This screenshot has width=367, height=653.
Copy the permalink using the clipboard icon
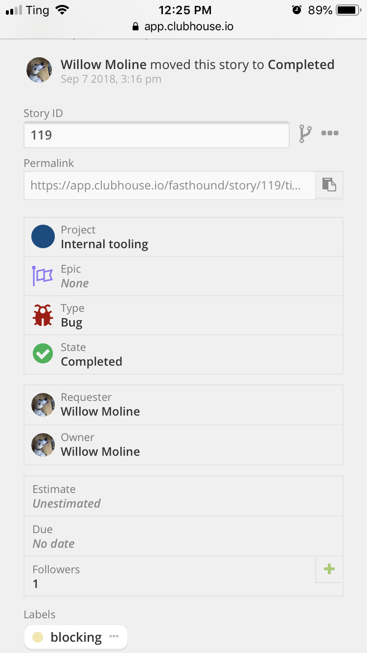[329, 185]
